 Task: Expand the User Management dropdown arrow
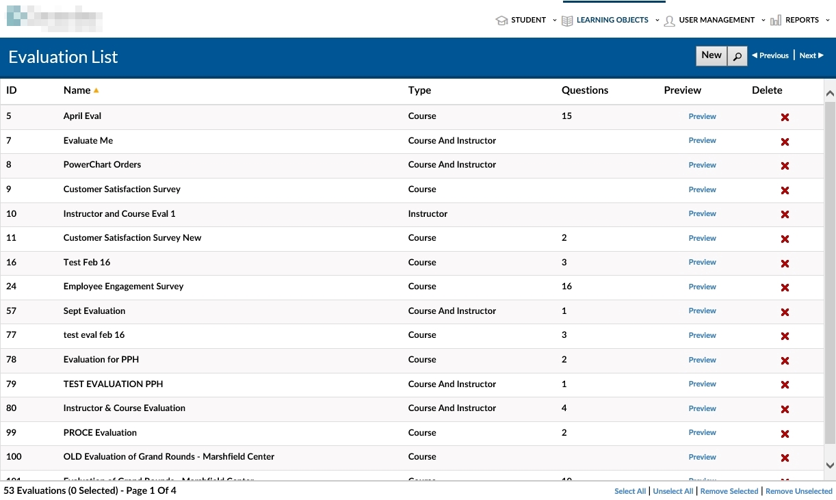763,21
